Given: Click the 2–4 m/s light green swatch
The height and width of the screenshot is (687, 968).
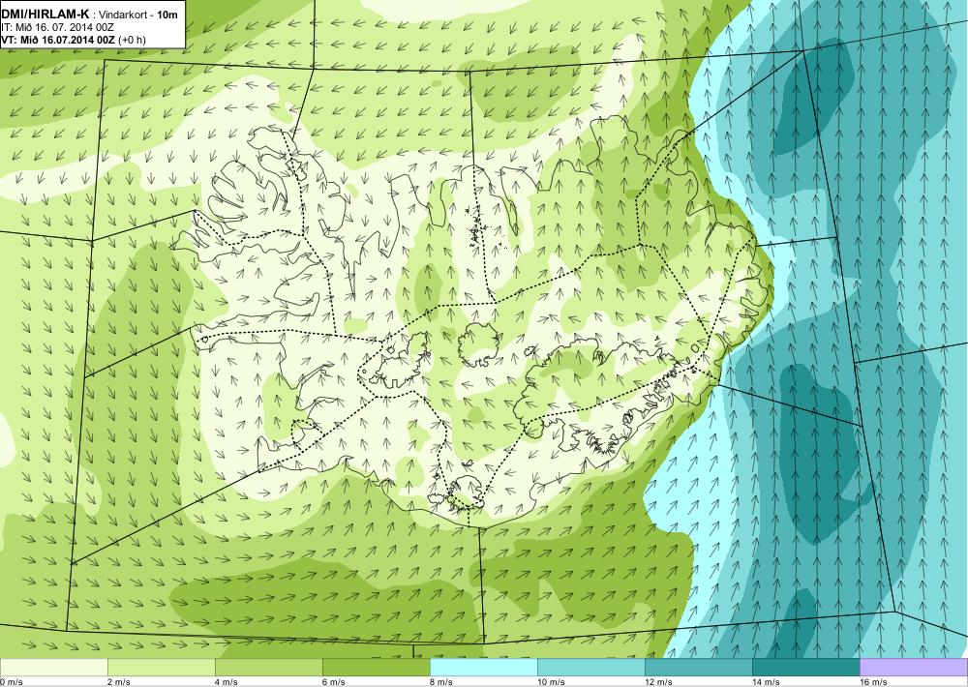Looking at the screenshot, I should point(161,668).
